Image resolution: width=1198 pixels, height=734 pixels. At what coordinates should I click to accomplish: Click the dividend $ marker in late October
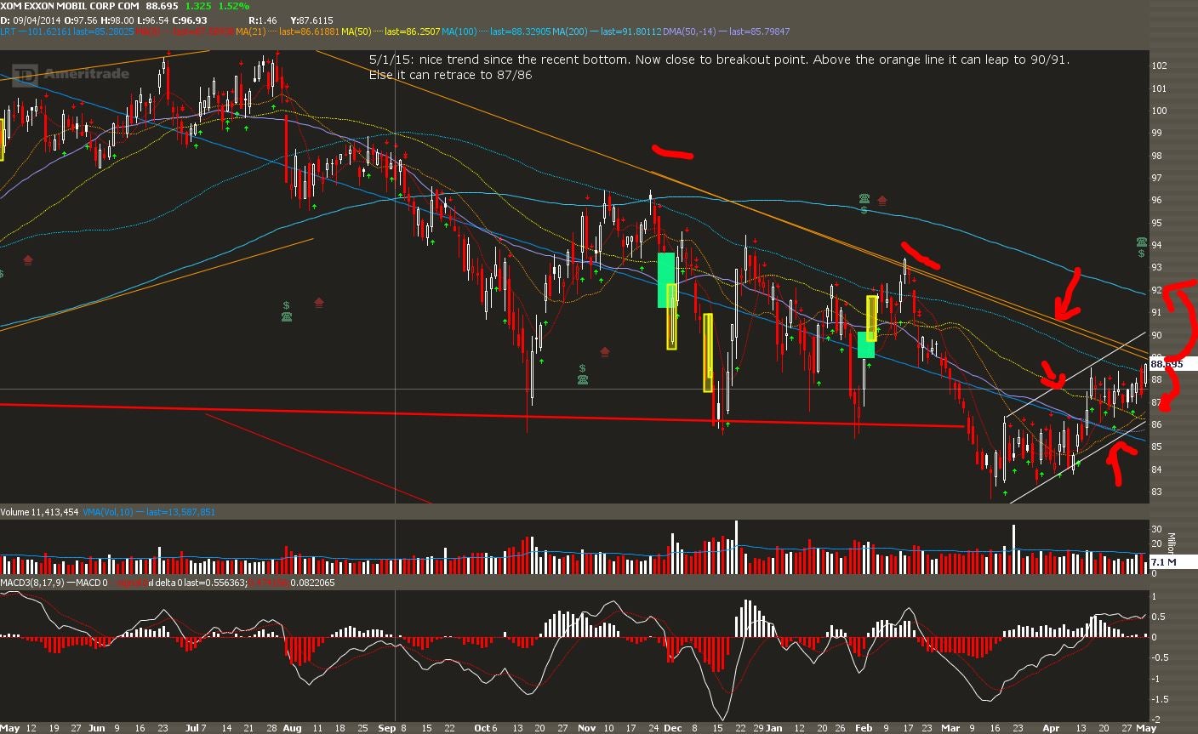click(583, 368)
